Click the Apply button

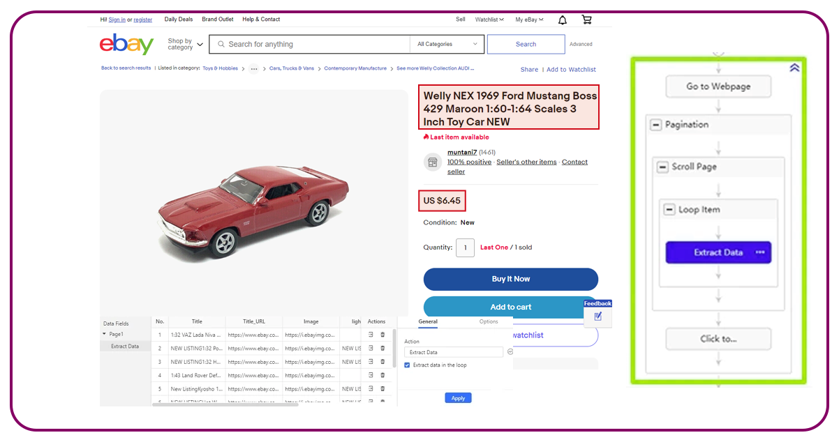(x=458, y=398)
